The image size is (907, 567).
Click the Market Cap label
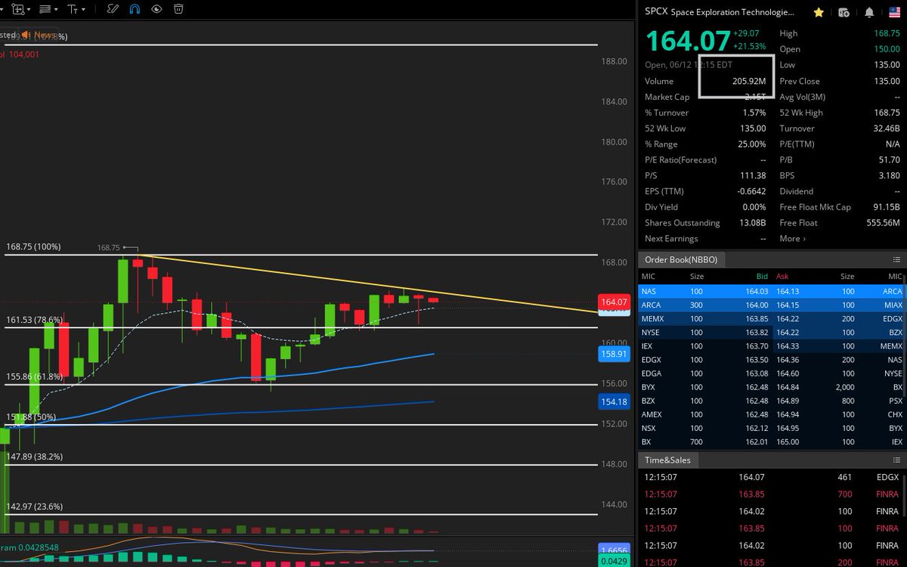pos(667,97)
